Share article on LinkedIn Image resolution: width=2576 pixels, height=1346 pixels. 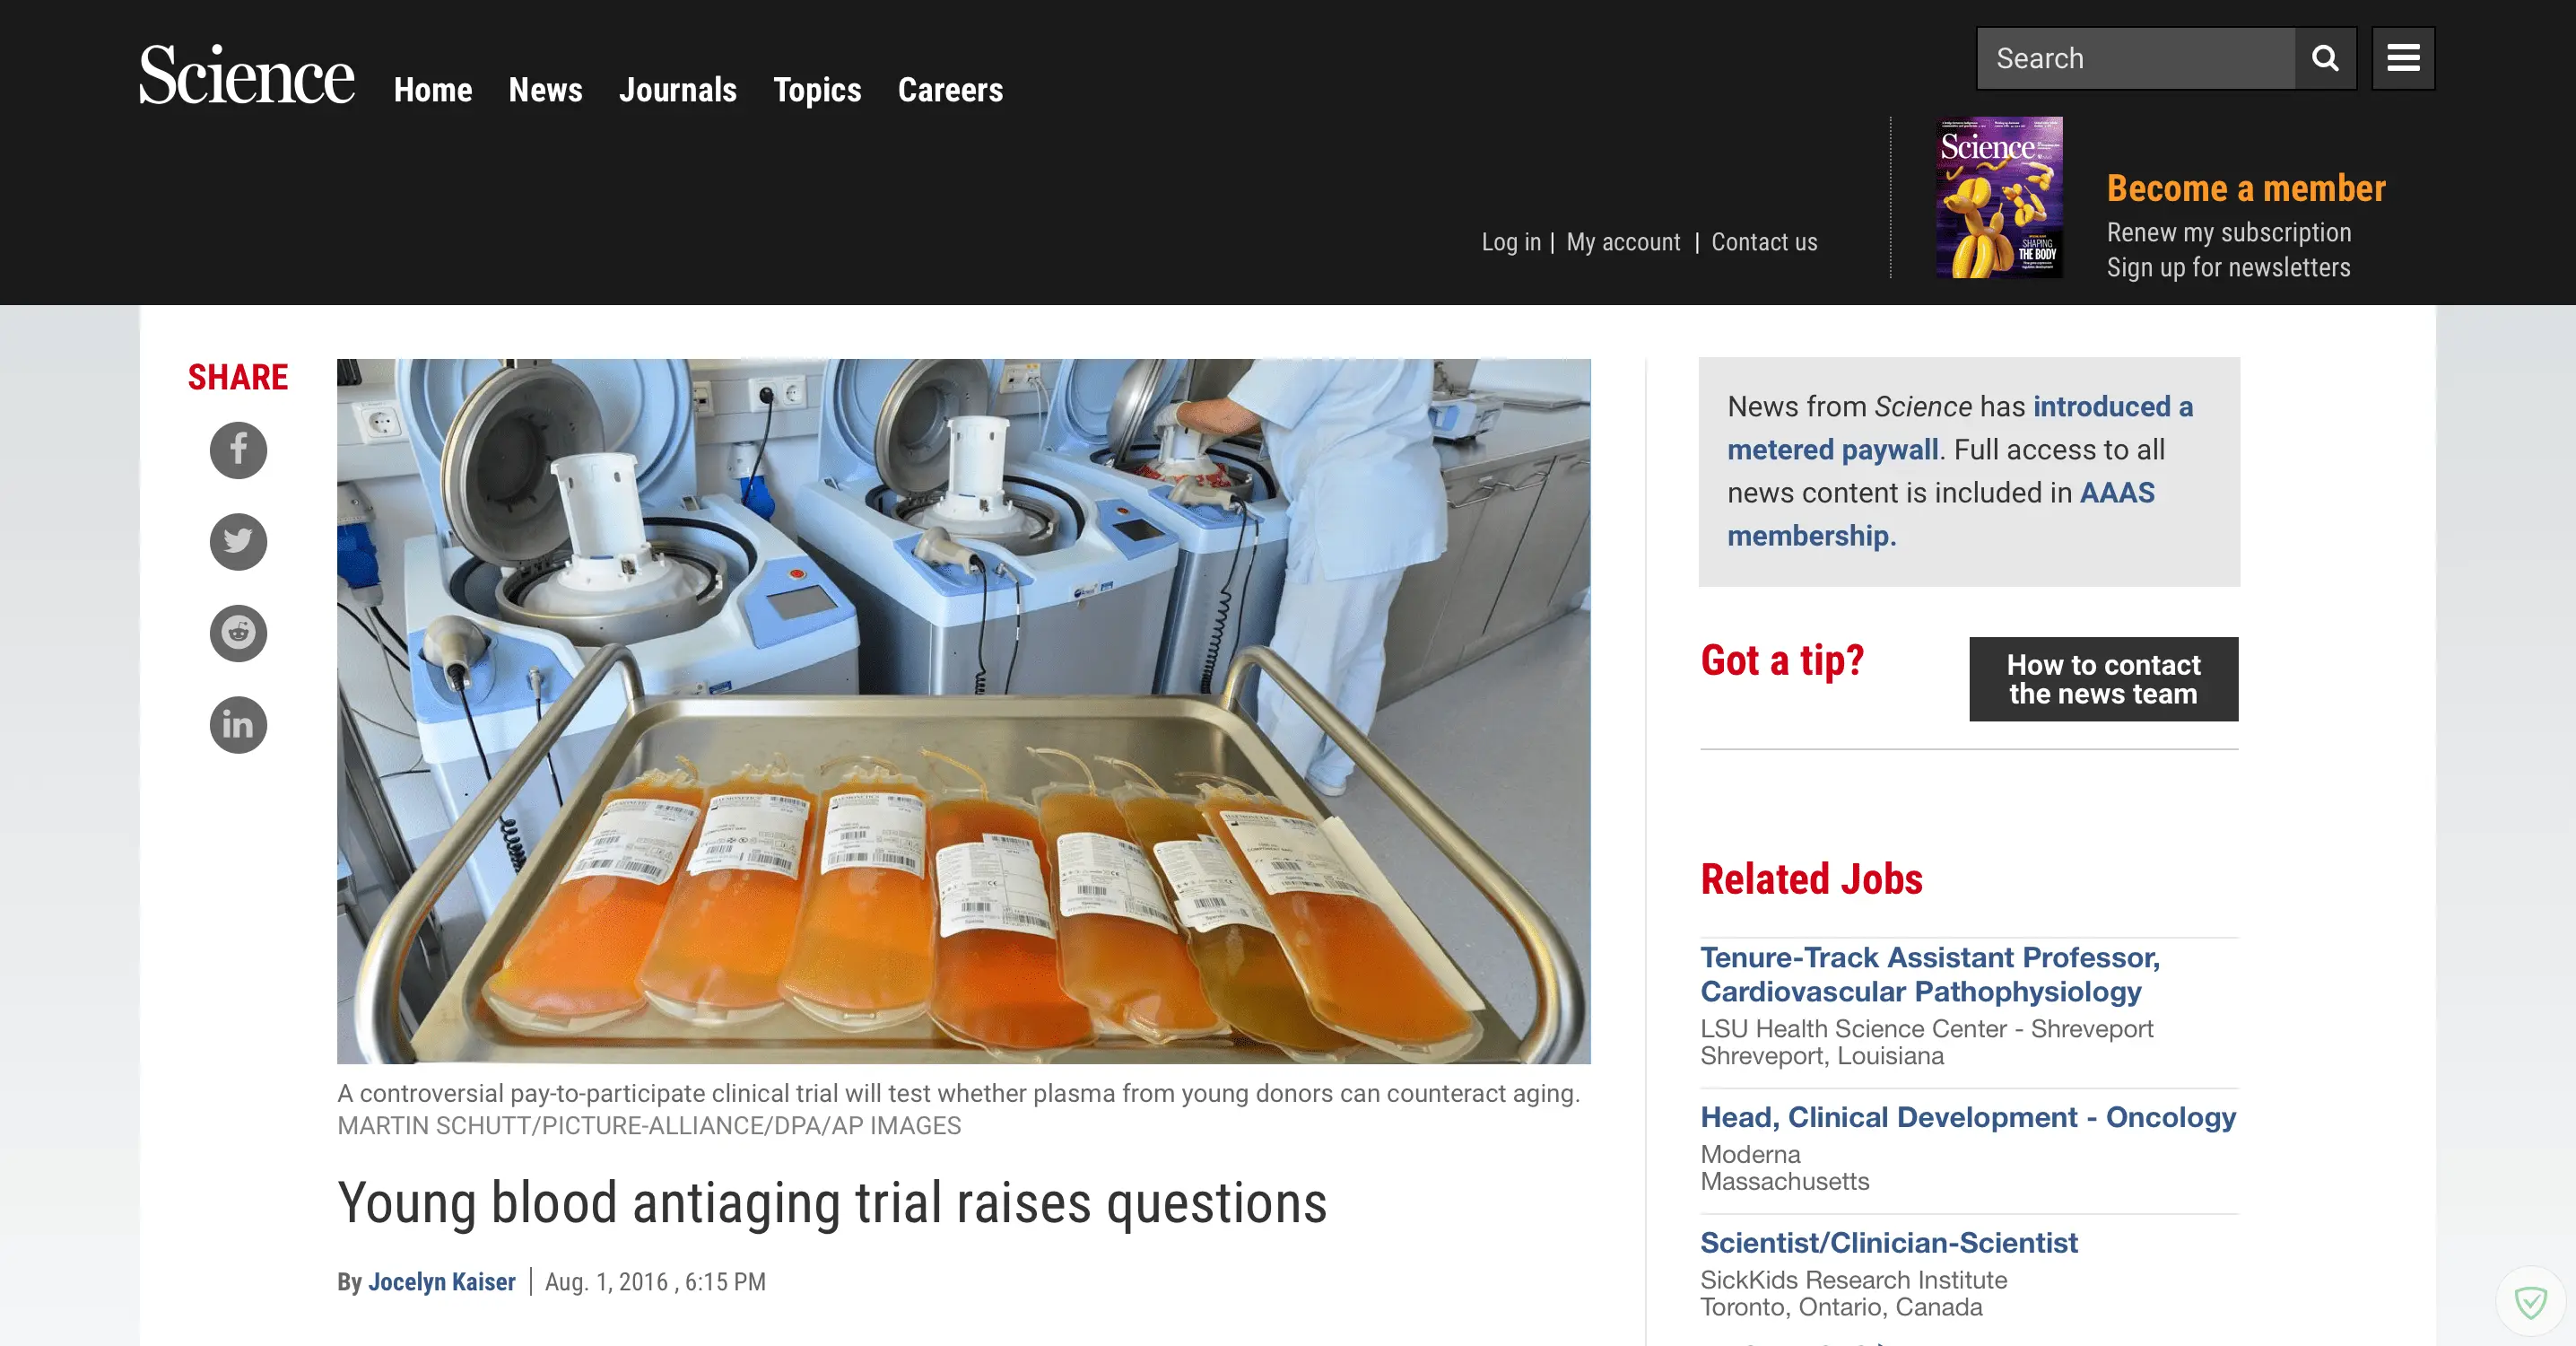coord(238,724)
